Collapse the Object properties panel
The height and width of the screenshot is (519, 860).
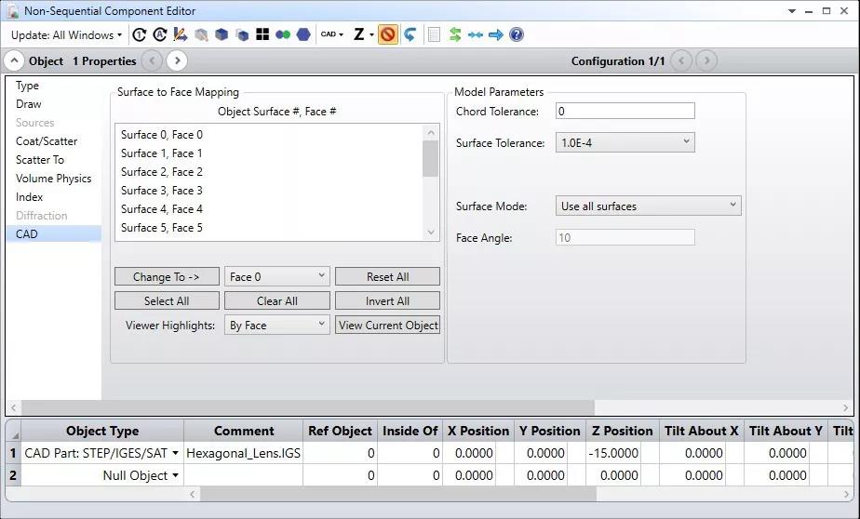tap(14, 61)
